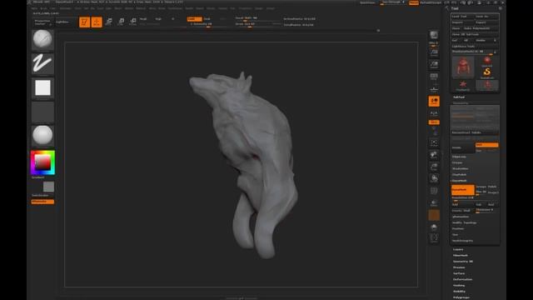Click the AAHalf icon
533x300 pixels.
coord(434,88)
